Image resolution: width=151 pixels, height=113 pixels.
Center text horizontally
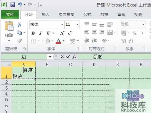[94, 33]
